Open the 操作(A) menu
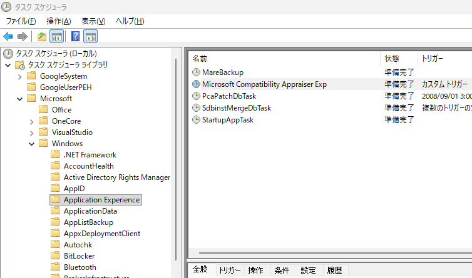 [x=58, y=21]
